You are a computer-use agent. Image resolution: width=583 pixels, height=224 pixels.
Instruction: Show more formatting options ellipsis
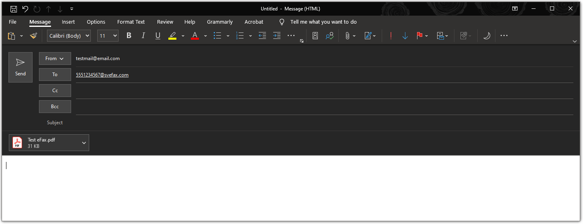(x=291, y=36)
